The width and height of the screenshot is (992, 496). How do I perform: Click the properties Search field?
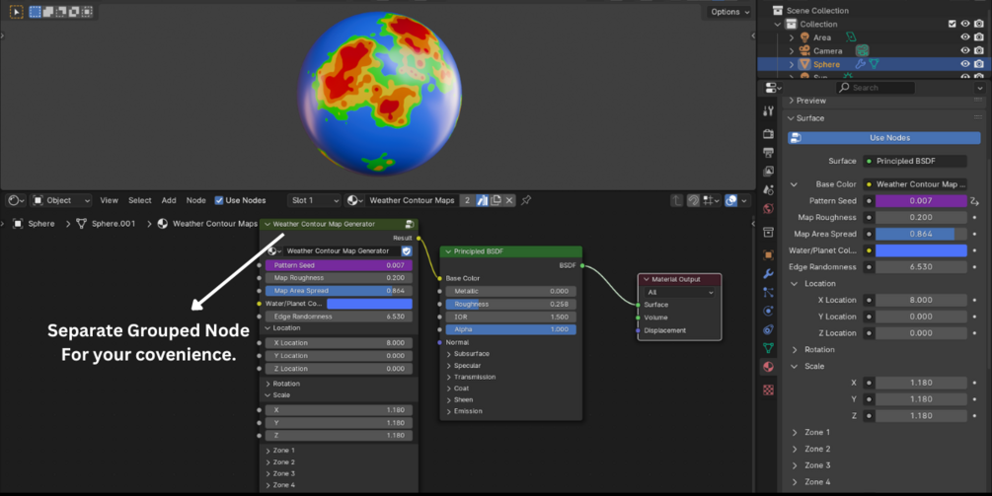tap(876, 88)
